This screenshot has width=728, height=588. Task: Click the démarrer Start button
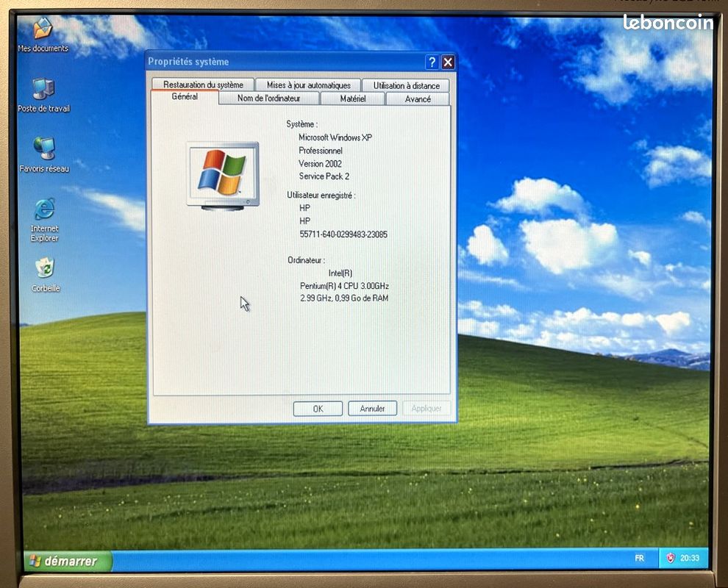[x=68, y=561]
